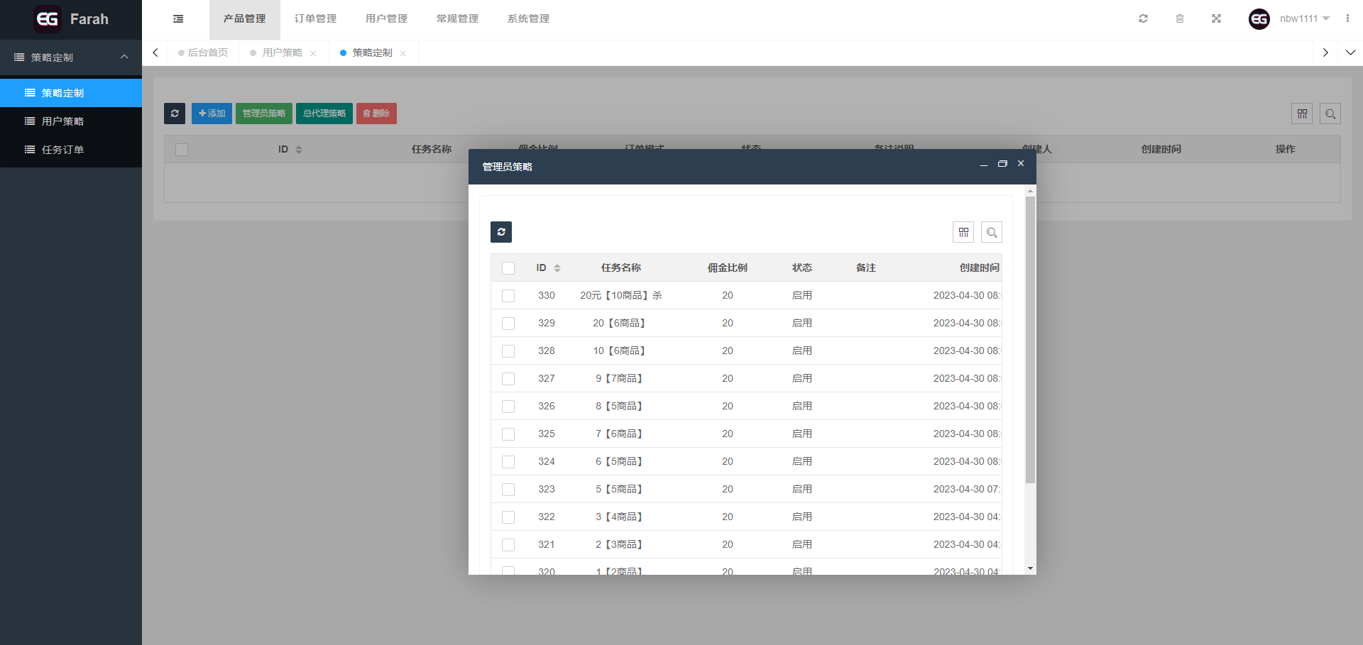Open the nbw1111 user dropdown
The height and width of the screenshot is (645, 1363).
1303,19
